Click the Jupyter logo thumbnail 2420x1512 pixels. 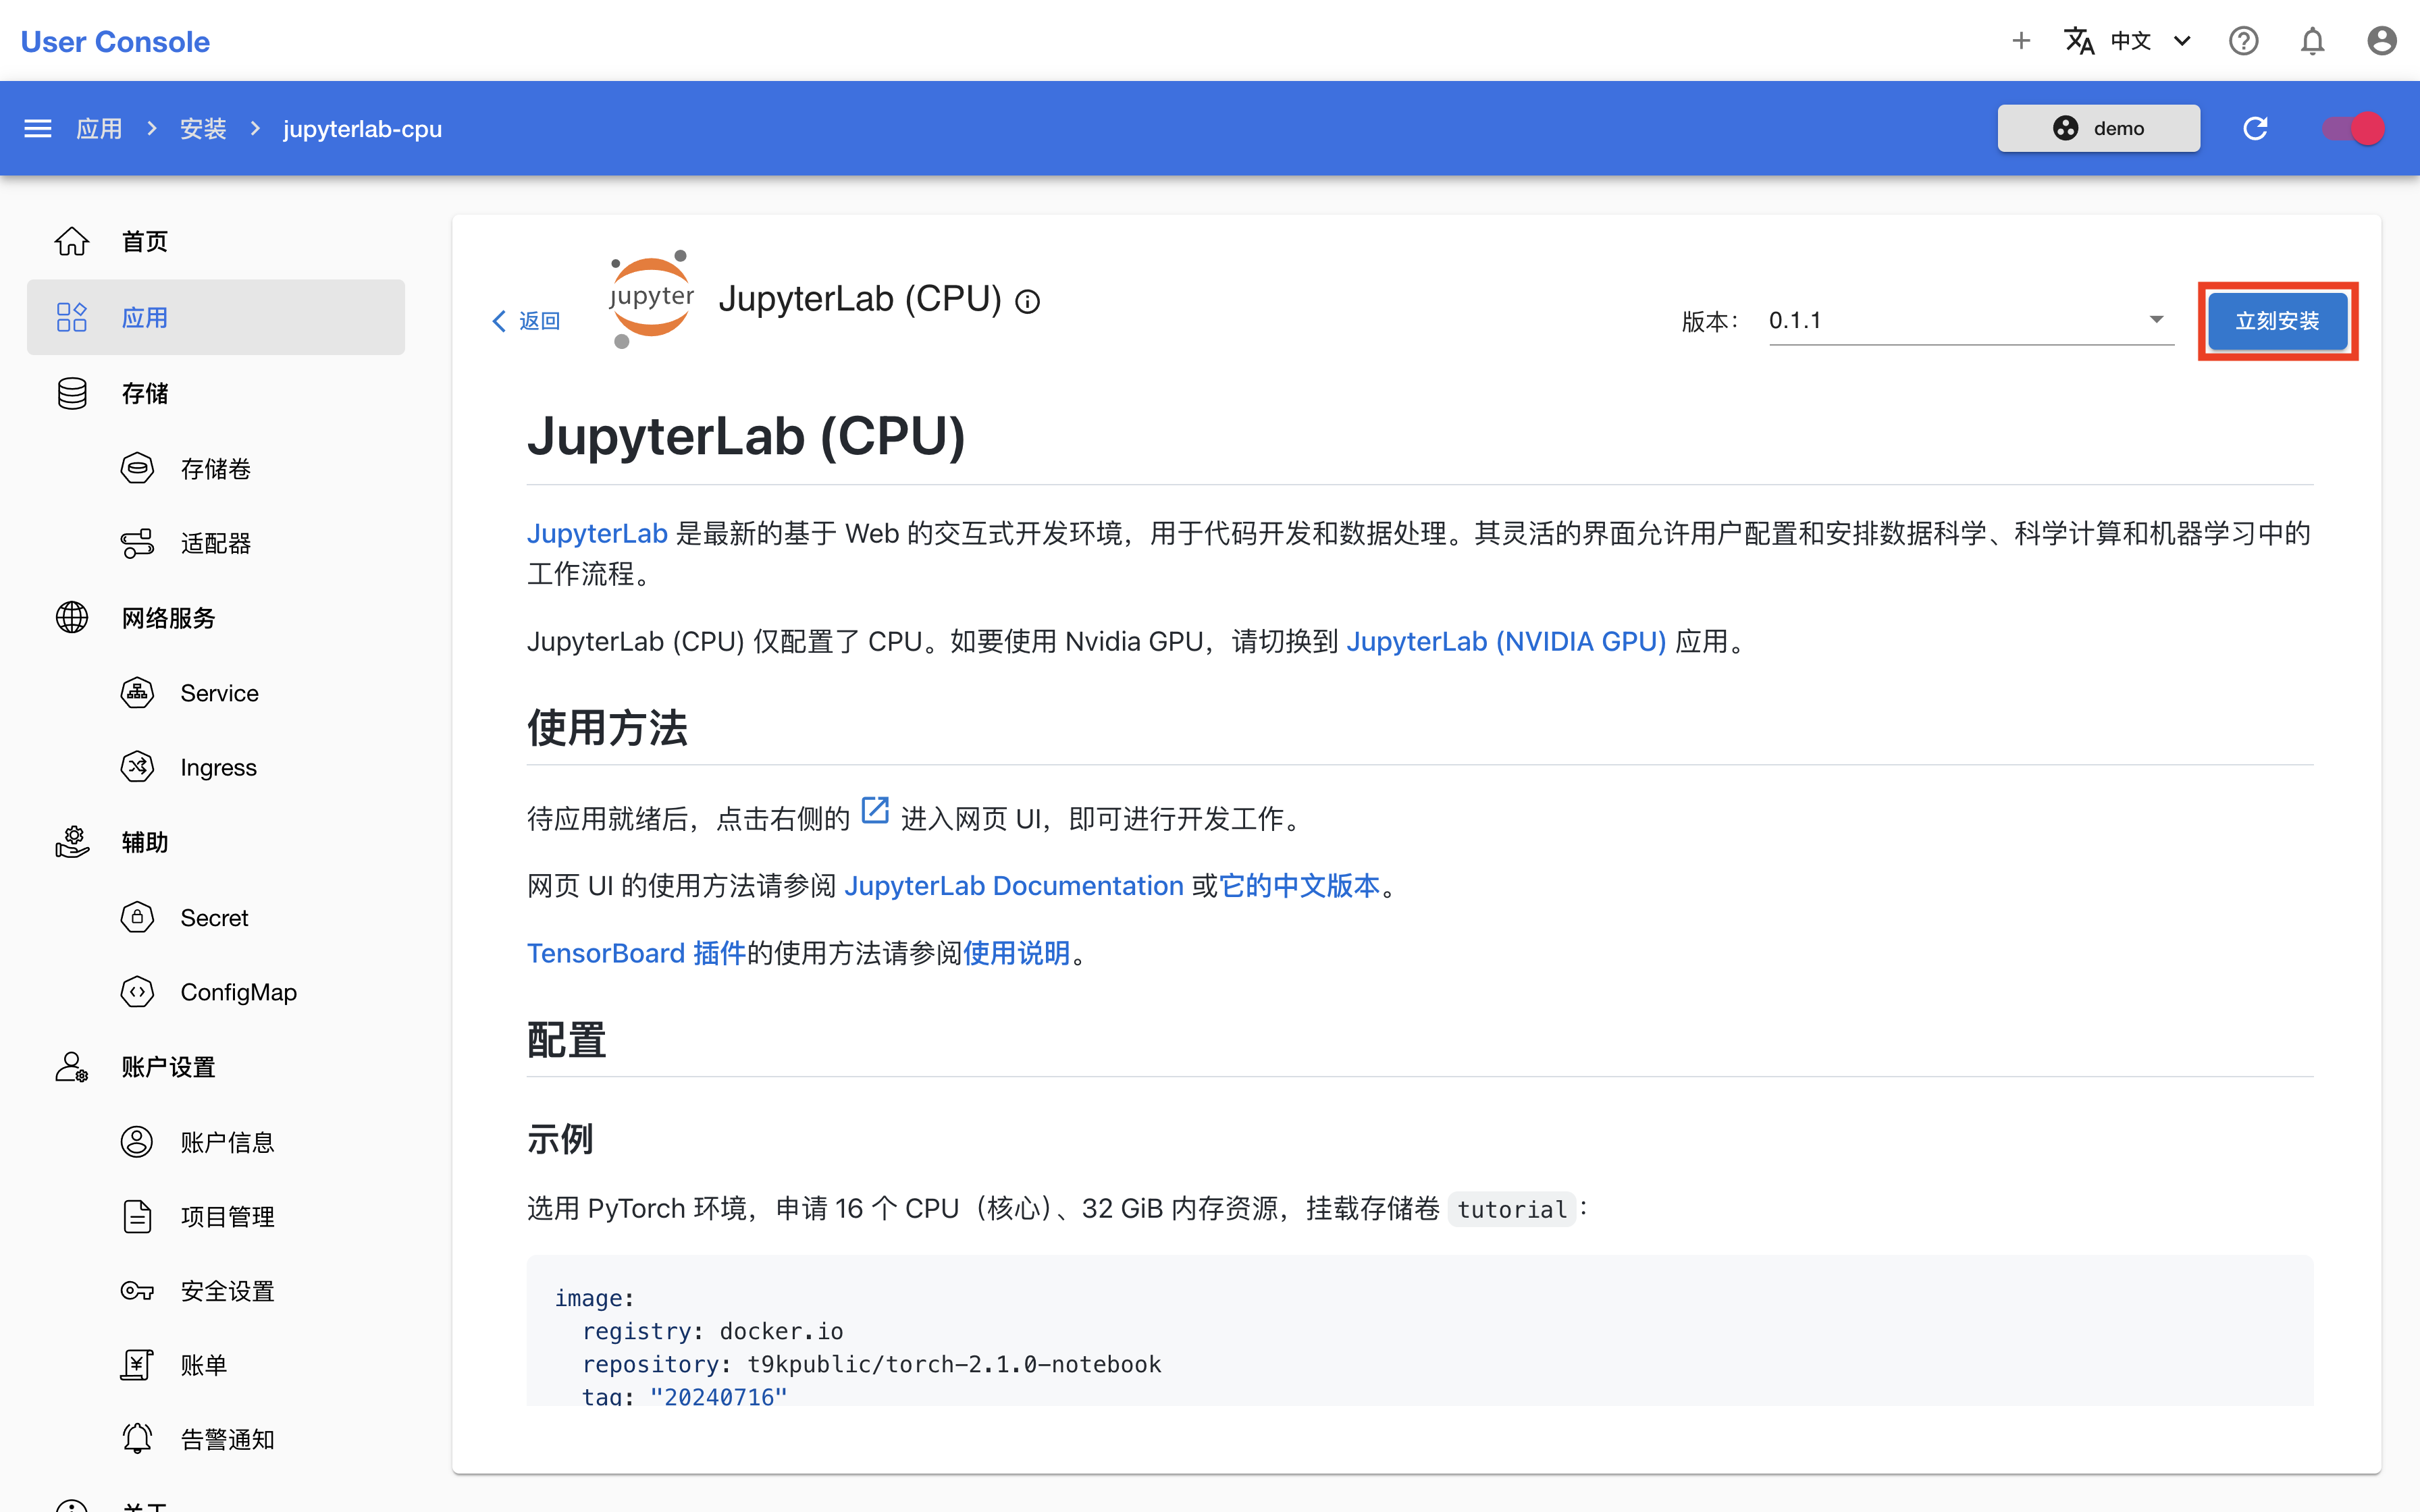coord(651,299)
